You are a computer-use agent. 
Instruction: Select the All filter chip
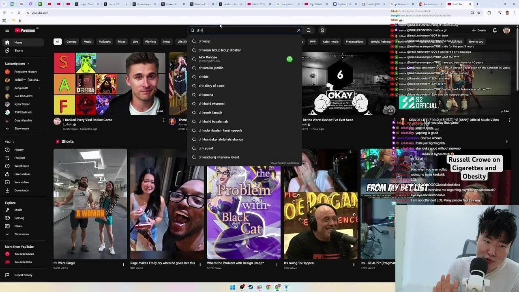58,42
